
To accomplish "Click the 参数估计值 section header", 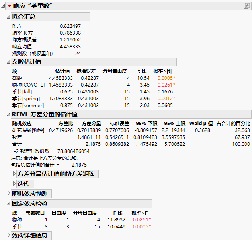I will click(94, 62).
